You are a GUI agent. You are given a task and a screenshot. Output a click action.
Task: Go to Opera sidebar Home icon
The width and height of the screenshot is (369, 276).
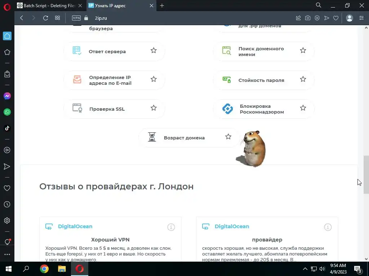coord(7,36)
